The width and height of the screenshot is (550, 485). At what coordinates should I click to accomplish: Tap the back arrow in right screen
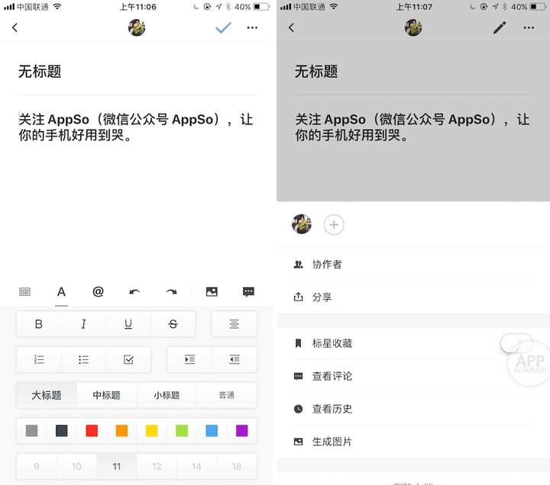pyautogui.click(x=291, y=27)
